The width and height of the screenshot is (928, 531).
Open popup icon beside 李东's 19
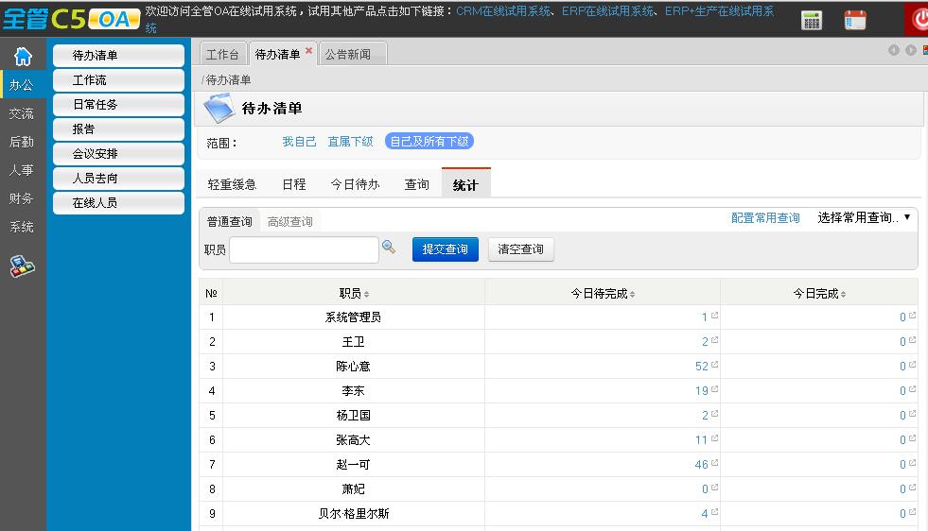coord(715,388)
